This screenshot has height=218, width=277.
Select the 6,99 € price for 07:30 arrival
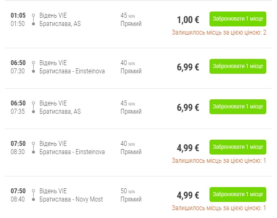[188, 67]
